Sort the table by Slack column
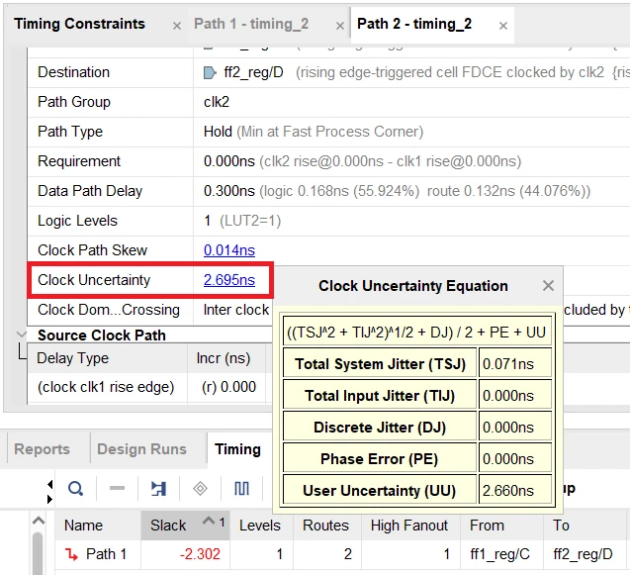 168,526
